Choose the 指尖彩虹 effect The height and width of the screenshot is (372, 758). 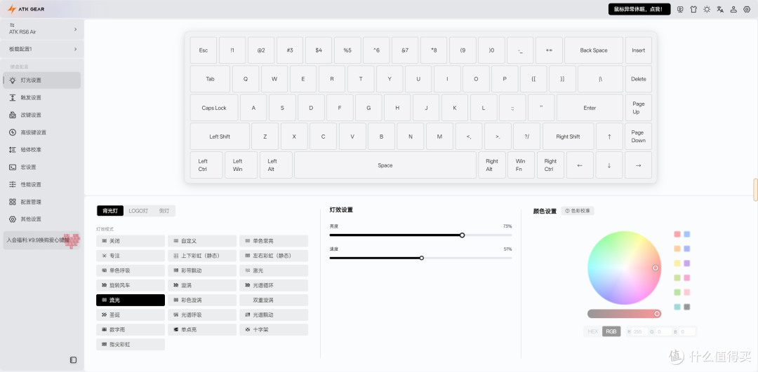131,345
